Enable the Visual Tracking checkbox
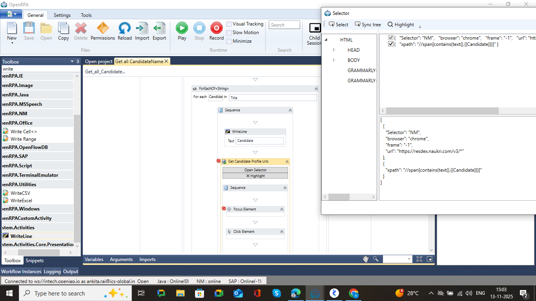Image resolution: width=536 pixels, height=301 pixels. tap(229, 24)
